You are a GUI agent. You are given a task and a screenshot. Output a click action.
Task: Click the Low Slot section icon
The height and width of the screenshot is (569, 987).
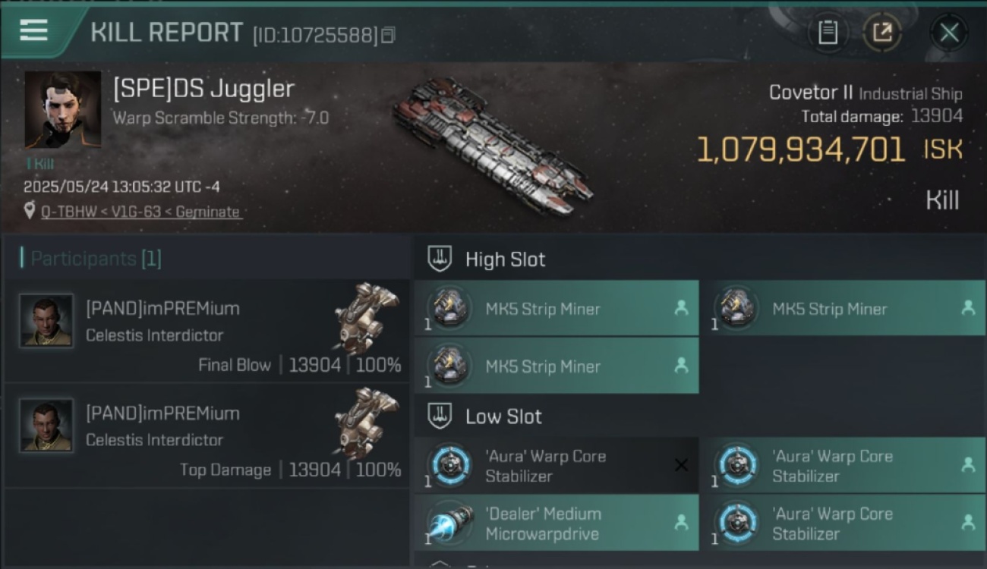pyautogui.click(x=440, y=416)
